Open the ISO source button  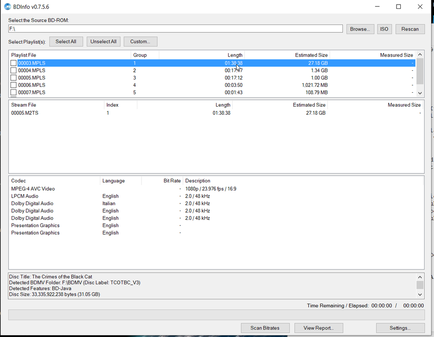(x=384, y=29)
